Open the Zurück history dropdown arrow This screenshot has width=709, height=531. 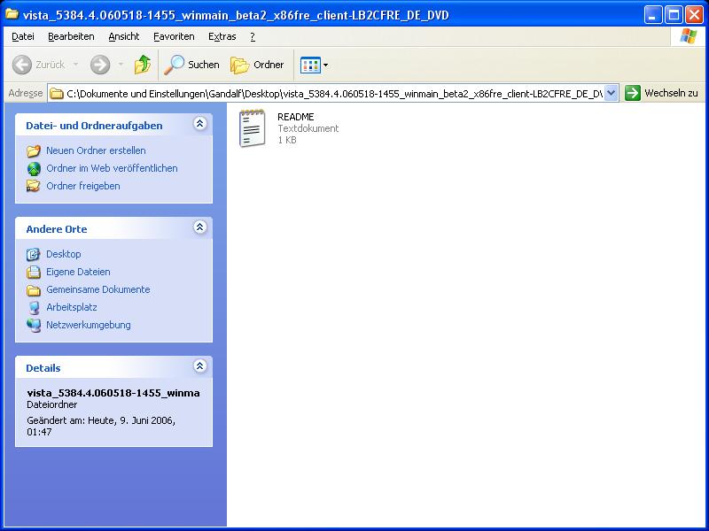[x=75, y=65]
